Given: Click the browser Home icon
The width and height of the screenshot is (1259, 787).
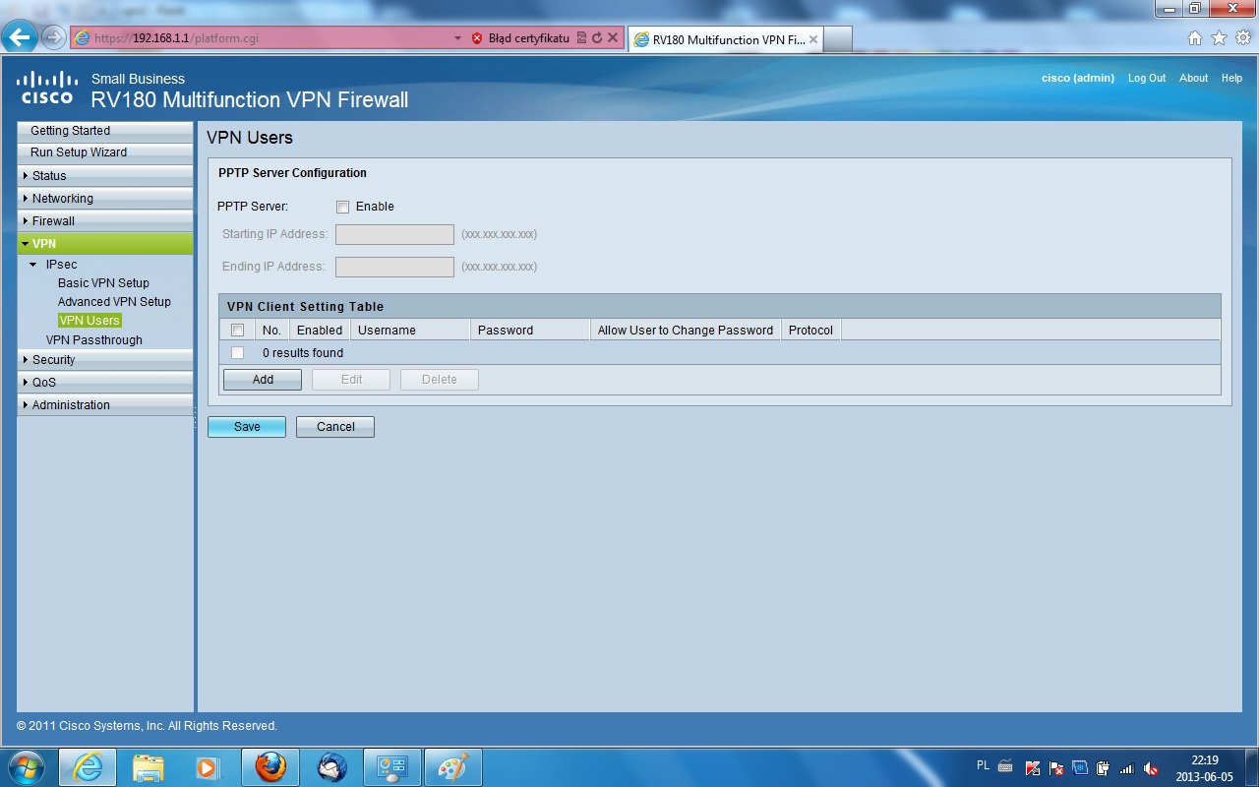Looking at the screenshot, I should coord(1195,38).
